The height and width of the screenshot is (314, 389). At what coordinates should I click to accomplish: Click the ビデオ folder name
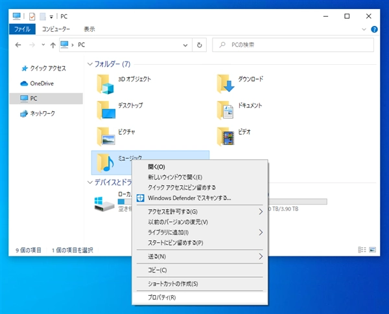coord(244,132)
